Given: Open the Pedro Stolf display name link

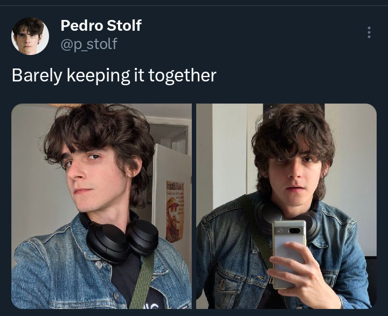Looking at the screenshot, I should [x=101, y=25].
